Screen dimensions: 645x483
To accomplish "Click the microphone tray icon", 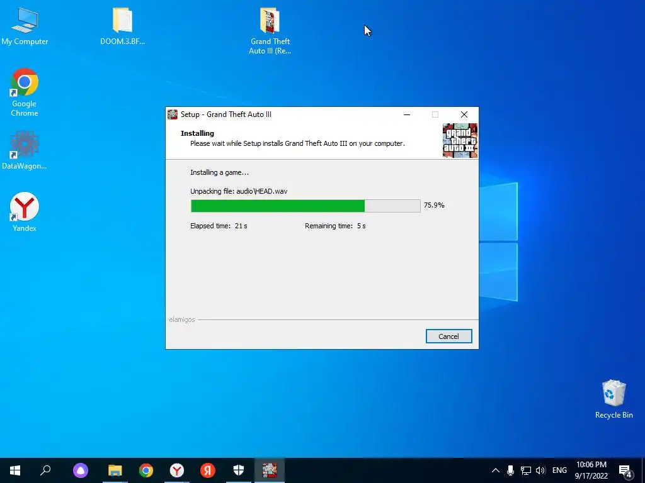I will pyautogui.click(x=510, y=470).
